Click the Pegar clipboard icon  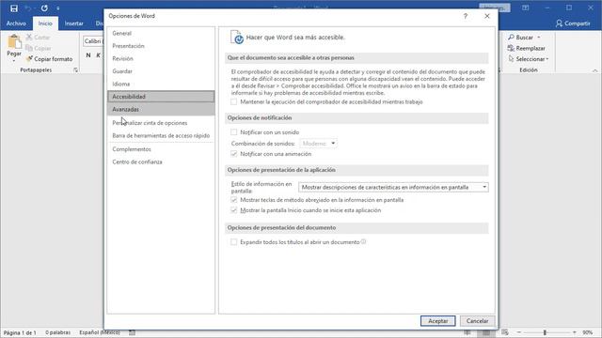click(14, 41)
